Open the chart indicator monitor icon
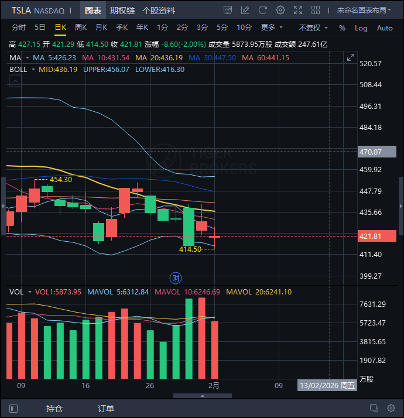Viewport: 404px width, 418px height. click(227, 11)
